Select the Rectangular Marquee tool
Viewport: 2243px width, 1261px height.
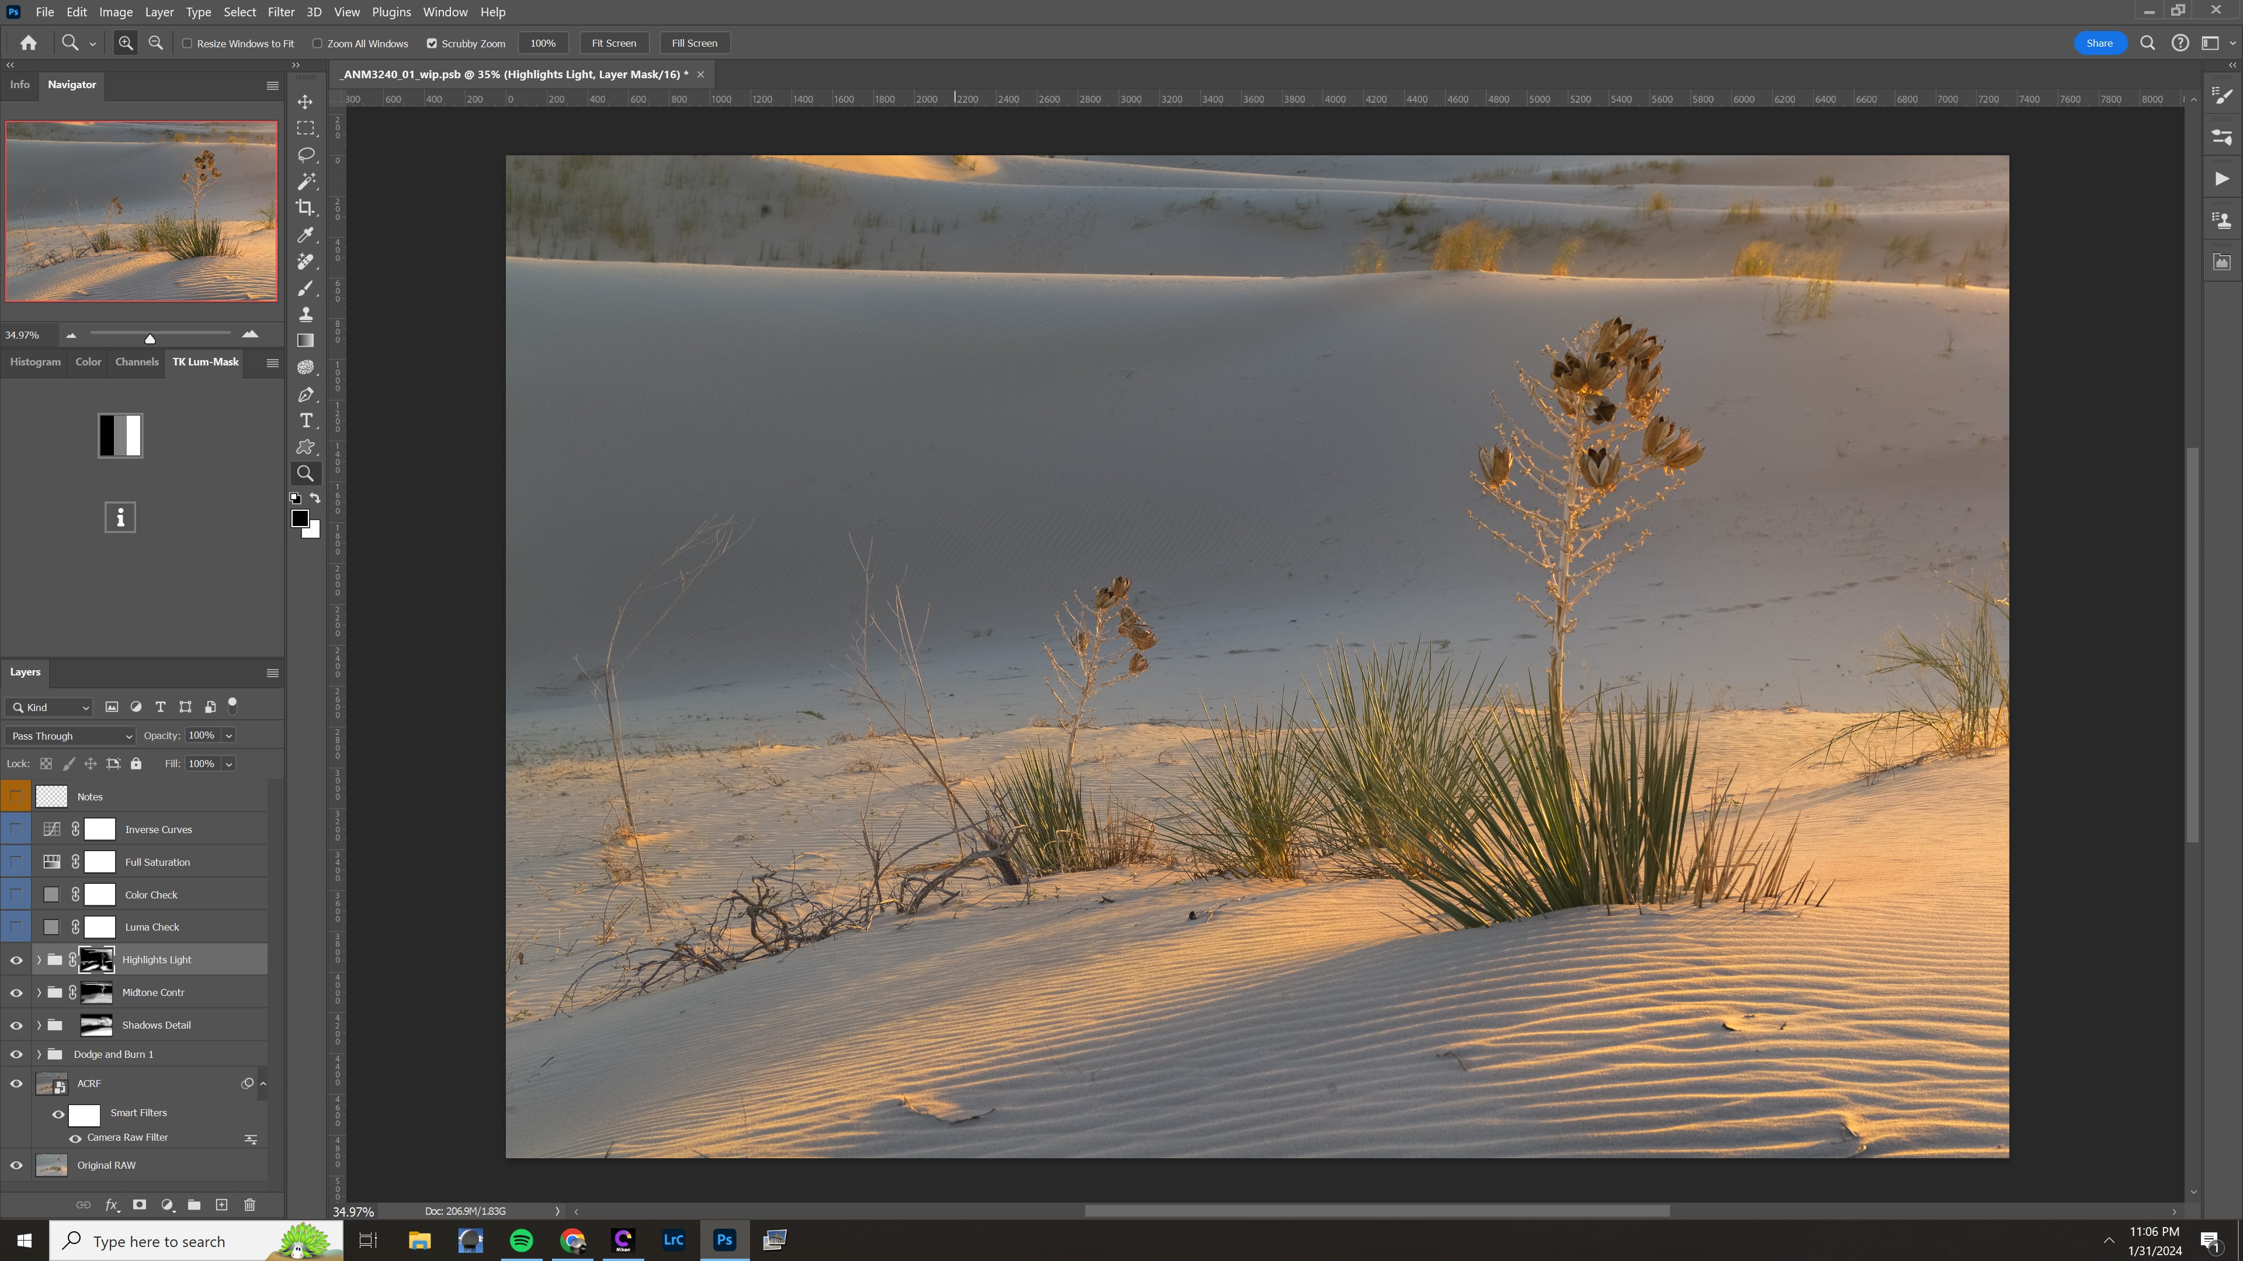point(305,128)
